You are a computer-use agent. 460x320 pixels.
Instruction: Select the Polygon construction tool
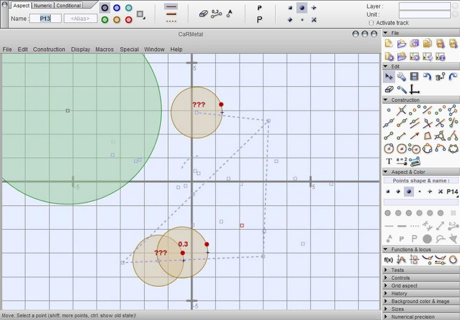[x=427, y=136]
